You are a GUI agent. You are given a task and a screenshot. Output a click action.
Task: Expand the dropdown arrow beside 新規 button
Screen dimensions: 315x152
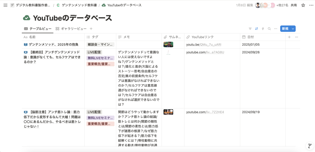click(x=293, y=29)
